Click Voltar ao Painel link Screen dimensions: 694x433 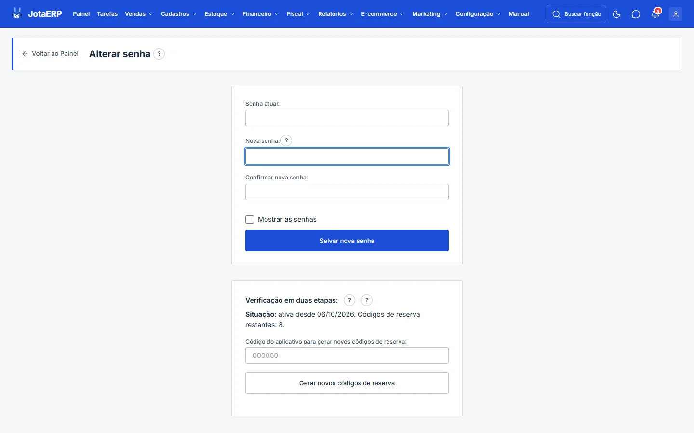[x=50, y=54]
